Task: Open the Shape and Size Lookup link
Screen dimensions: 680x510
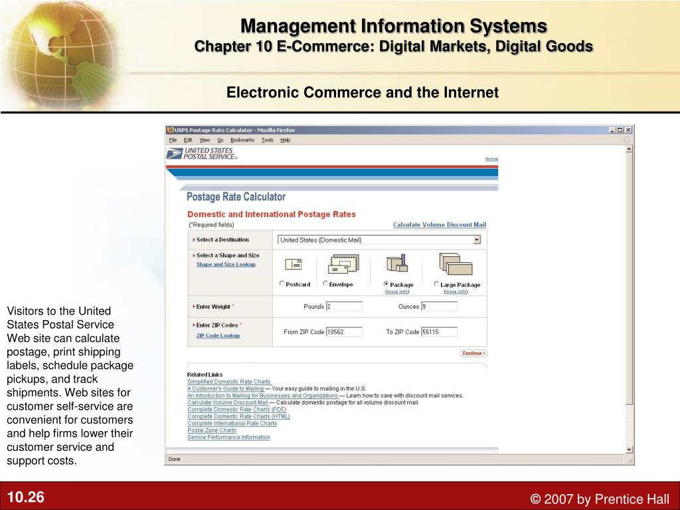Action: 226,264
